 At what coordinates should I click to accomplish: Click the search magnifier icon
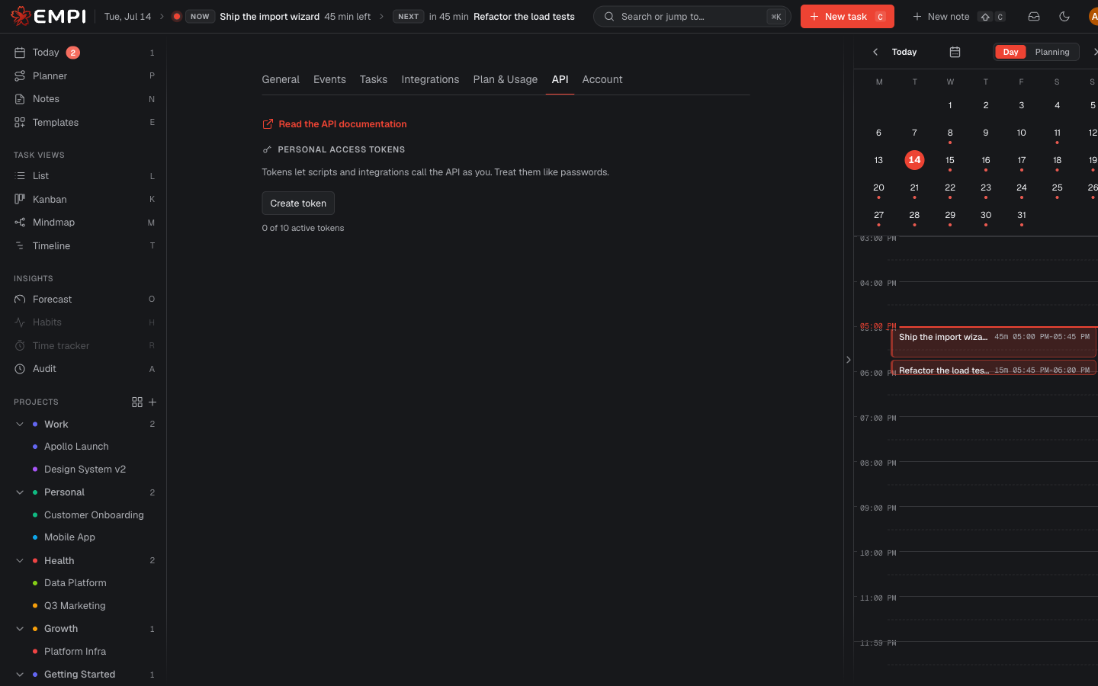(609, 16)
